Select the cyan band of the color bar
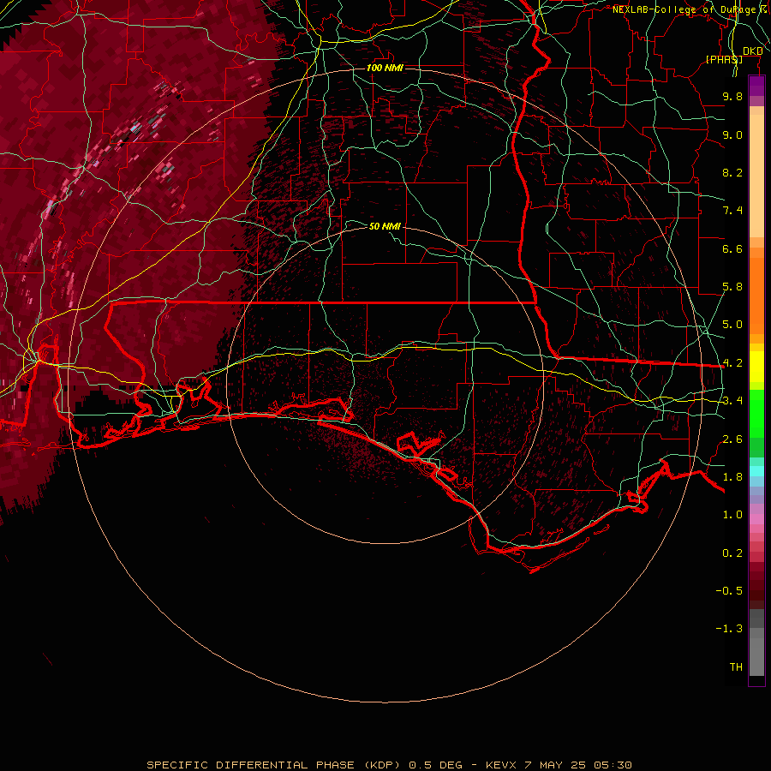771x771 pixels. point(756,471)
